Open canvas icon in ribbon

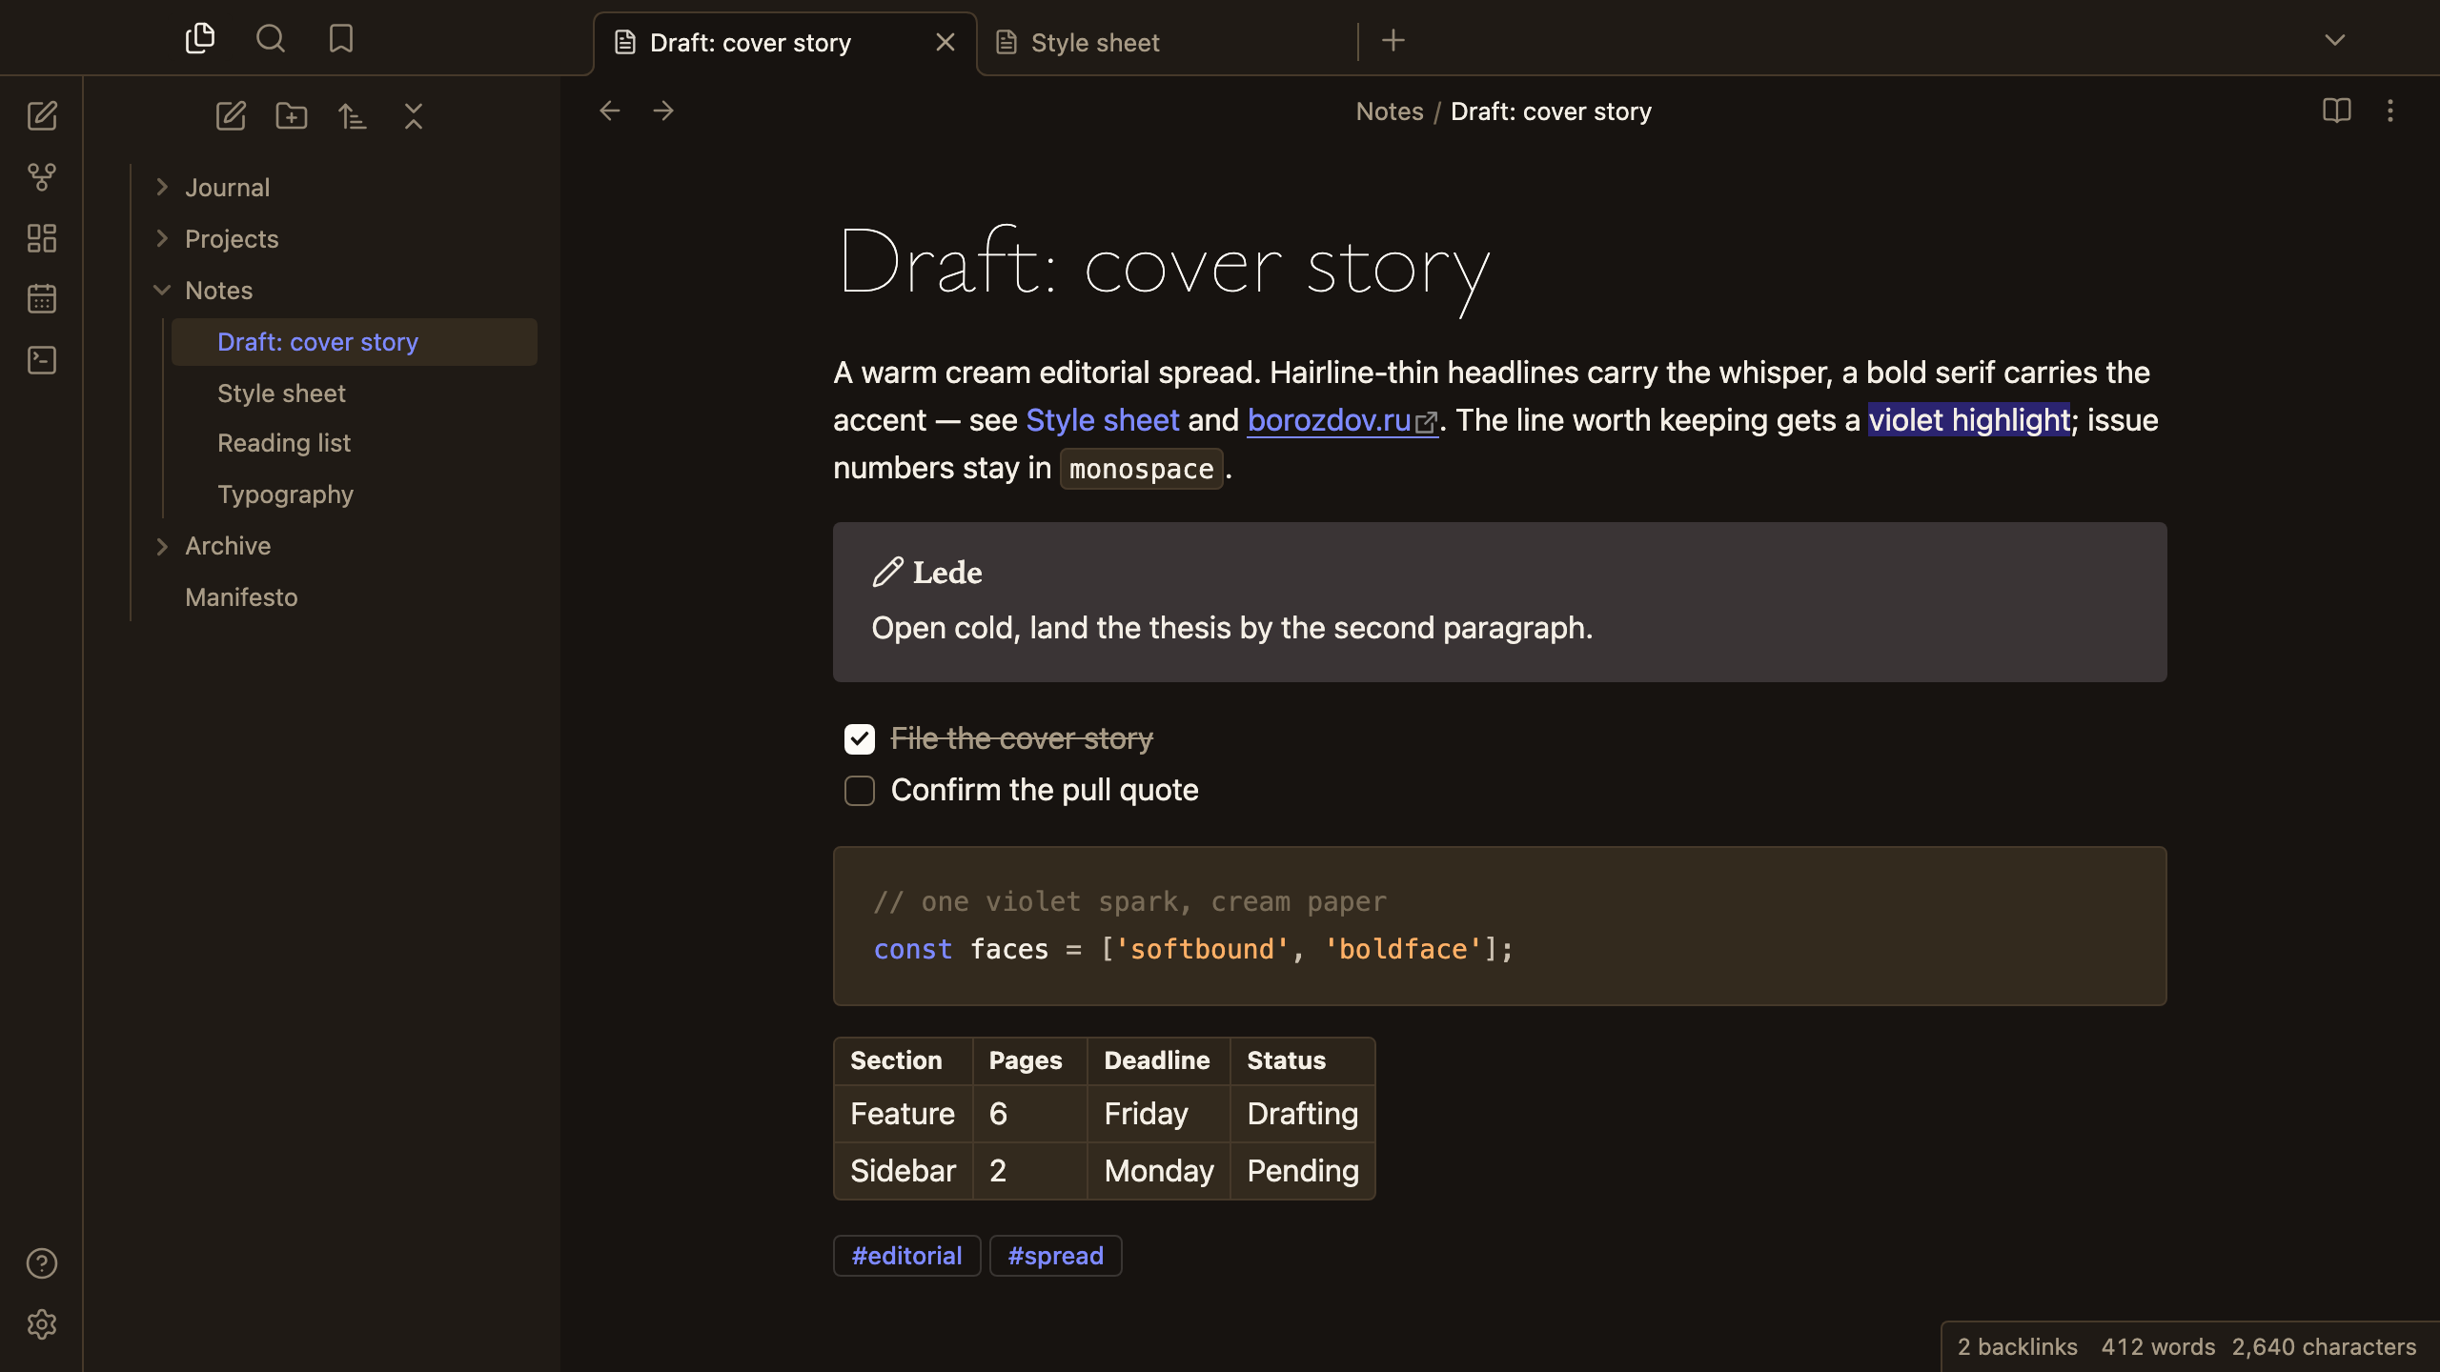click(42, 238)
